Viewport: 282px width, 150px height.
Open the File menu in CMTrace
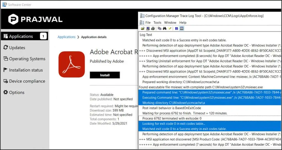pyautogui.click(x=148, y=22)
